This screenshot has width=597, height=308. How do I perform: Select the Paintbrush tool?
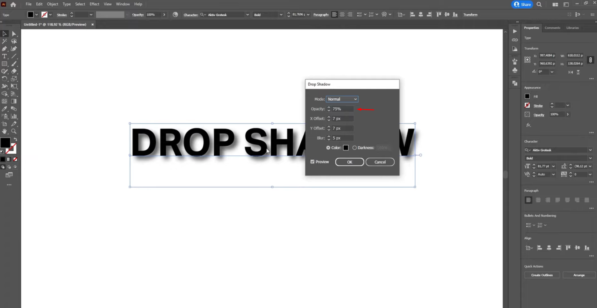(14, 64)
